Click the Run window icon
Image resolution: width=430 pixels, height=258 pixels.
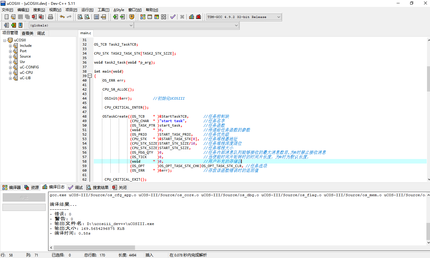pos(150,17)
